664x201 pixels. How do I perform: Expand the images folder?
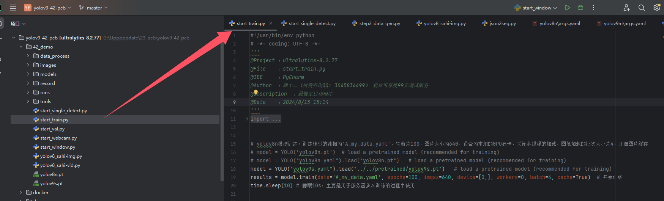click(x=28, y=65)
